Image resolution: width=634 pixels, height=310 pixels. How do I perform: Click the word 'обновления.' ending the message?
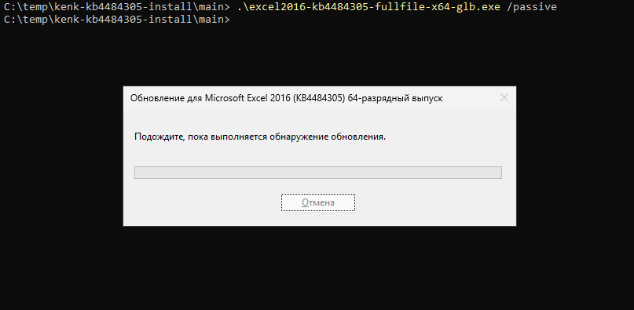click(358, 137)
